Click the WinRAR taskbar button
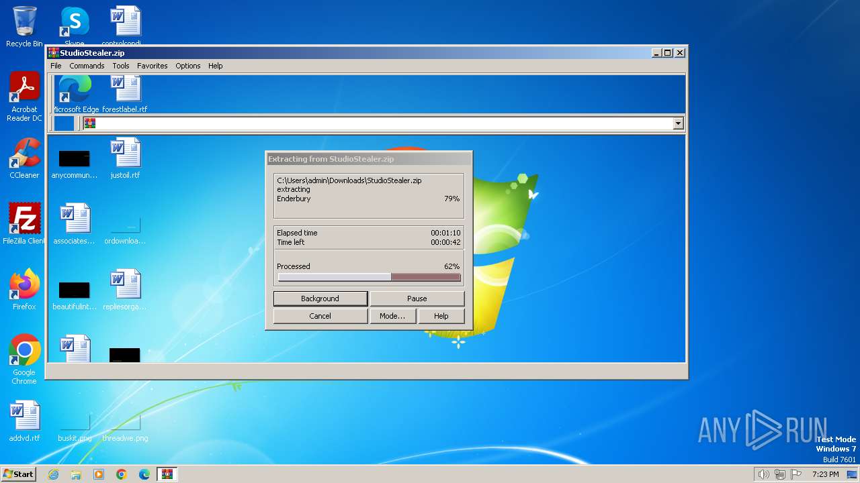 click(167, 474)
